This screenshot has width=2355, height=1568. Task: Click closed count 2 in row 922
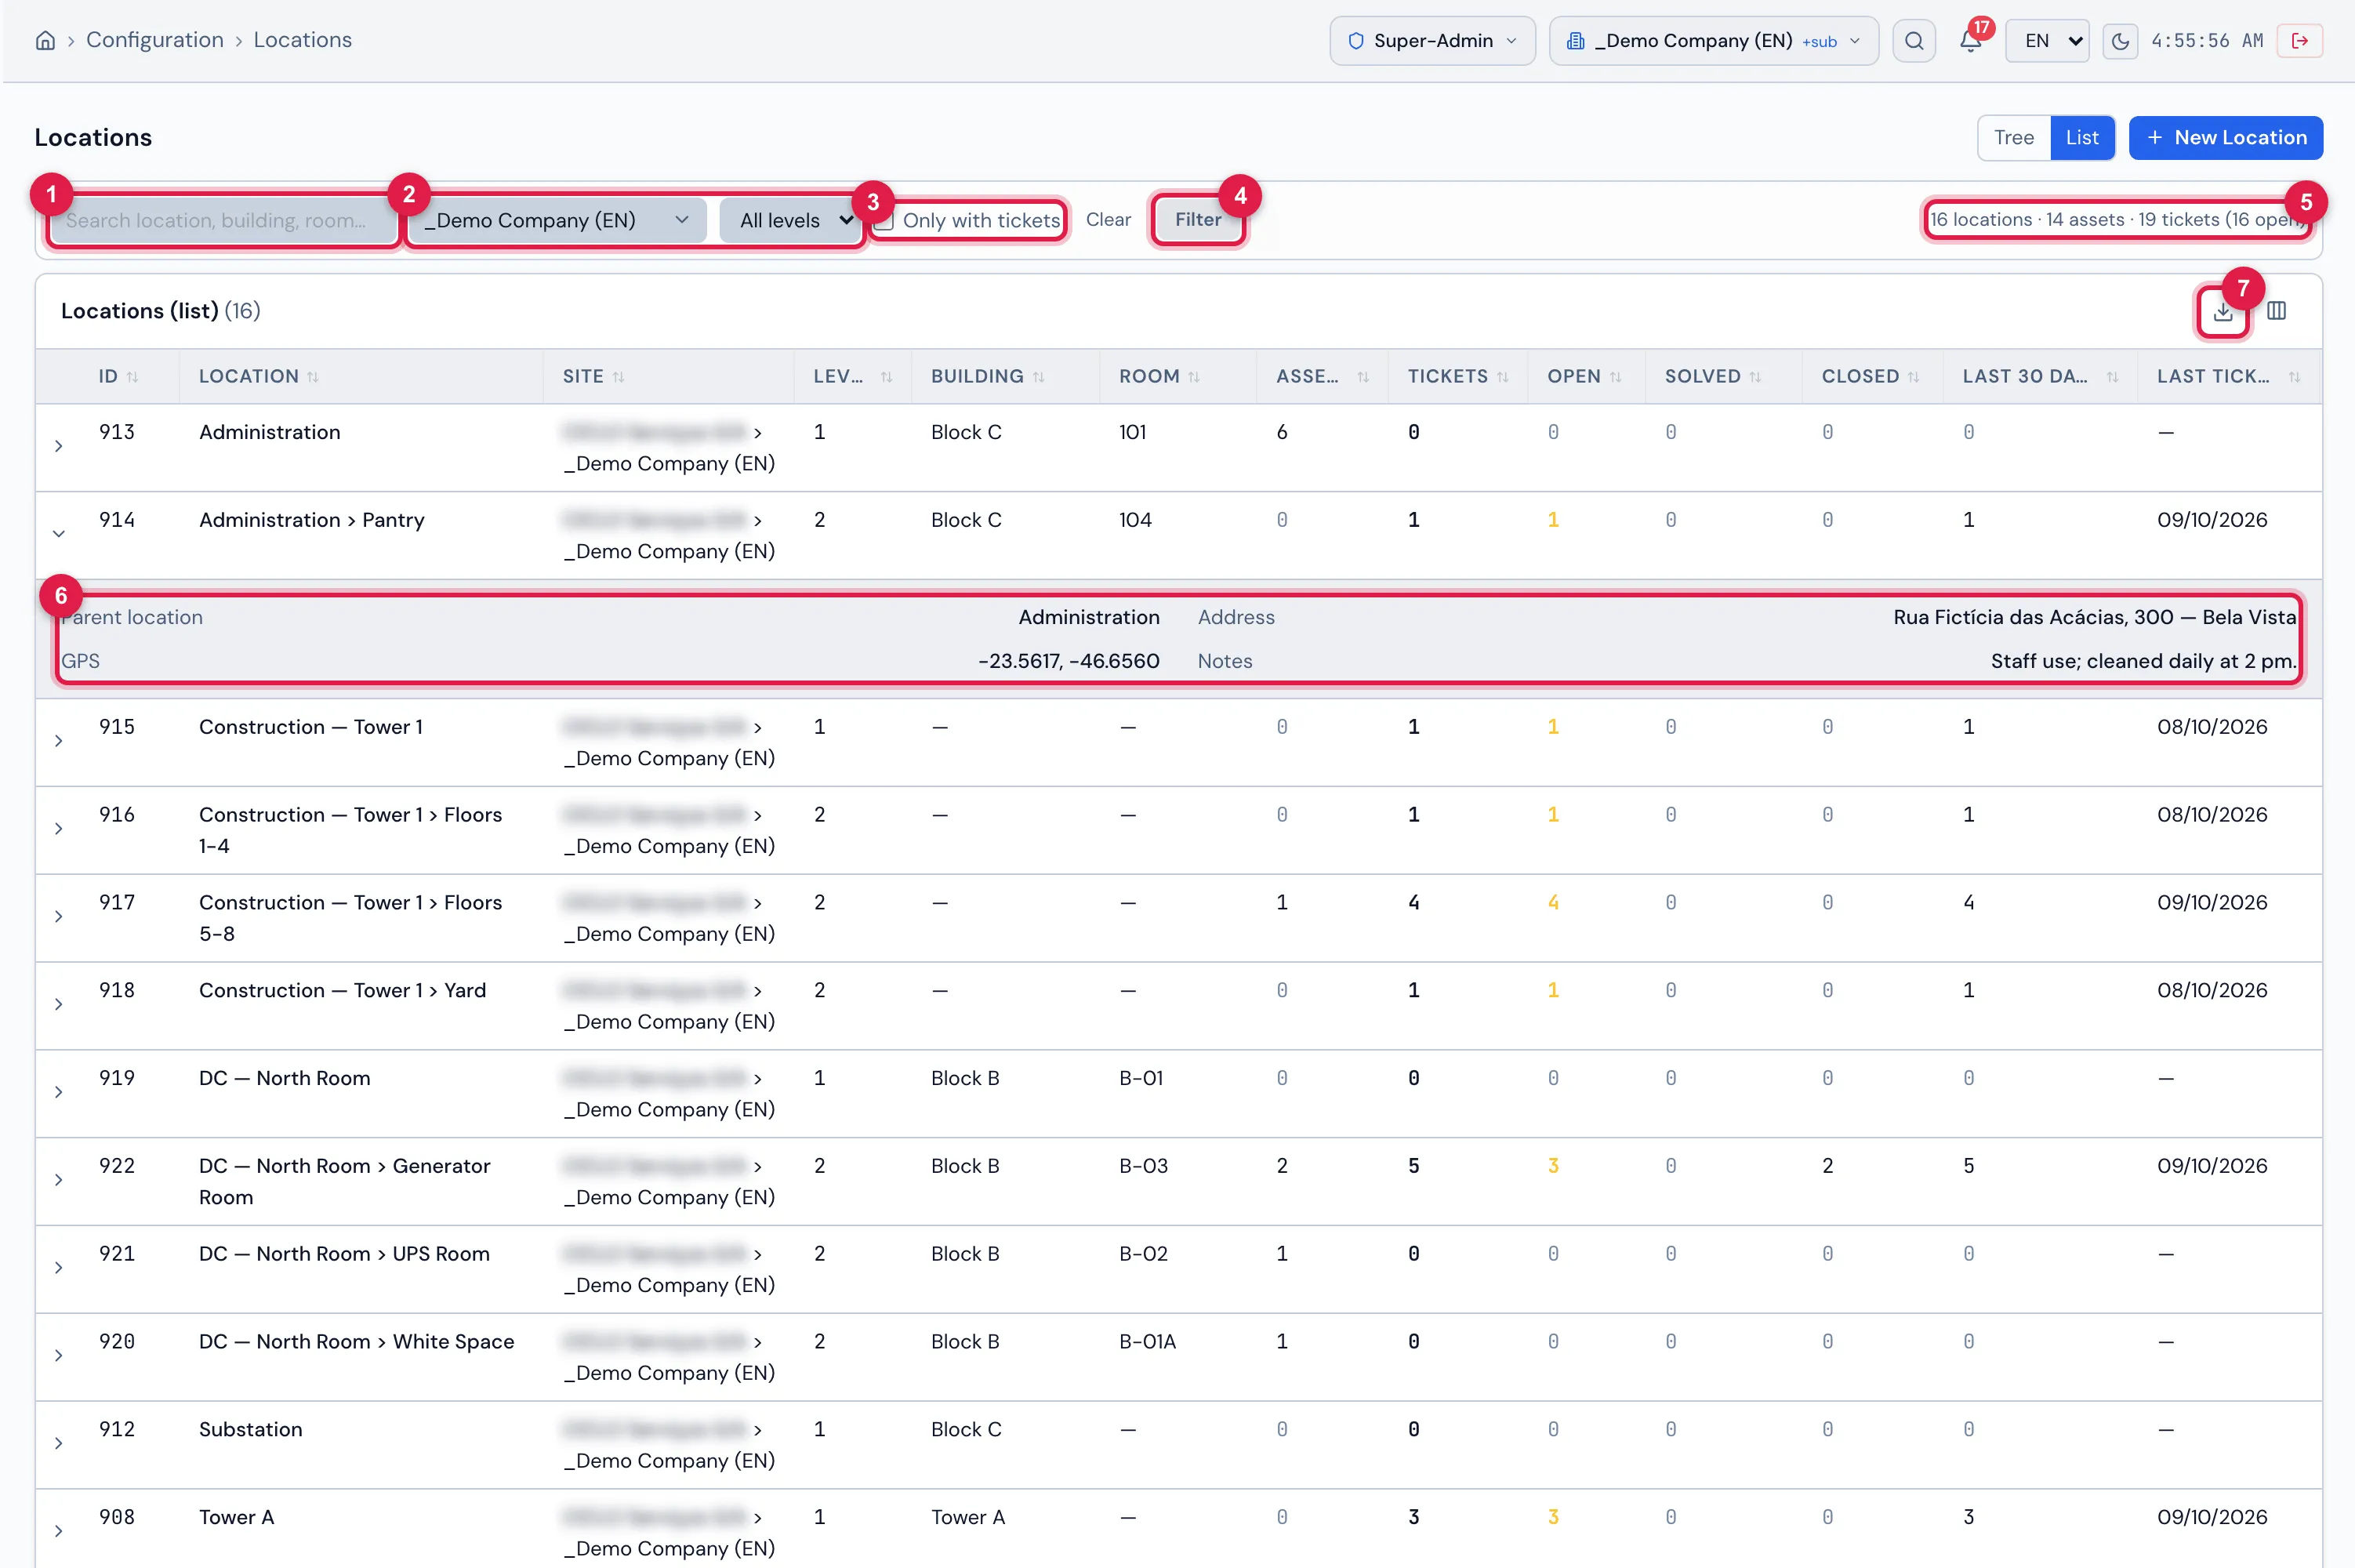1827,1166
